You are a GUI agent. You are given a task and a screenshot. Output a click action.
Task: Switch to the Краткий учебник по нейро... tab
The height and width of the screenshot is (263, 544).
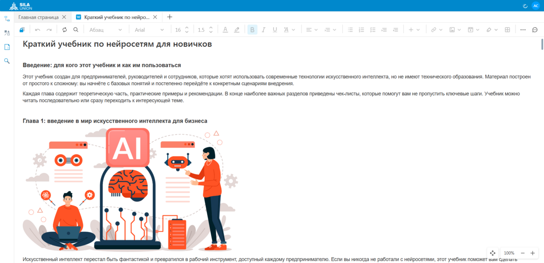point(117,17)
